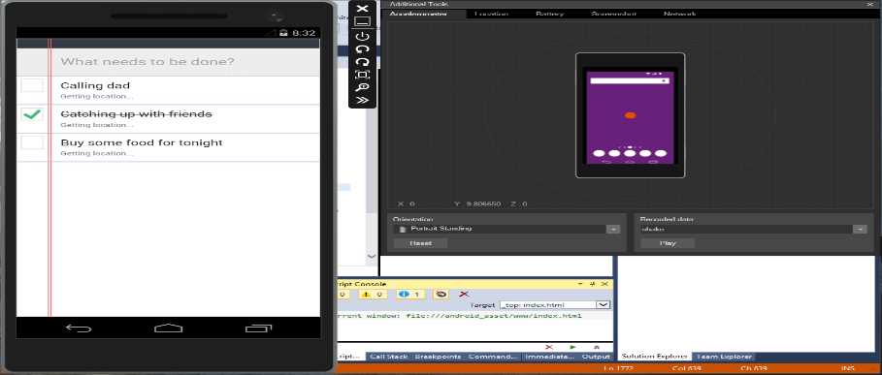Click the green run arrow in console input
Screen dimensions: 882x375
pos(572,348)
